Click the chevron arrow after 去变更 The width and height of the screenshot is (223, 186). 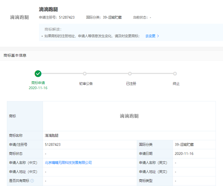point(158,36)
